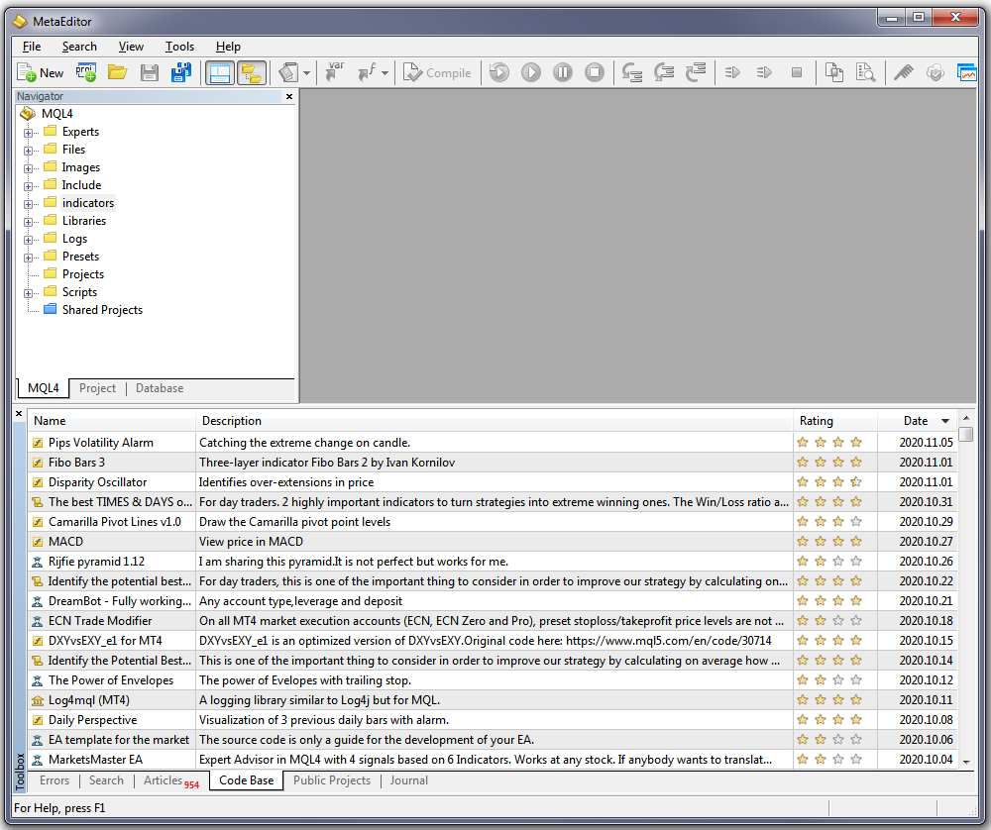Click the Stop debugging icon
The height and width of the screenshot is (830, 991).
click(594, 72)
